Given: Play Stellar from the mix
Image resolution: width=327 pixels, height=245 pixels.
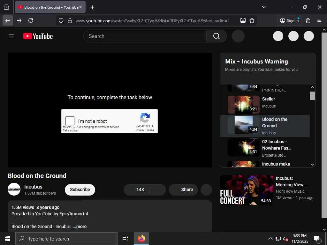Looking at the screenshot, I should coord(265,105).
